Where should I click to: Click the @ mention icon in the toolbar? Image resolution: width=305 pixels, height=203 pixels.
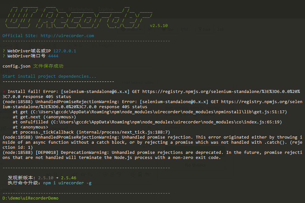pos(133,174)
